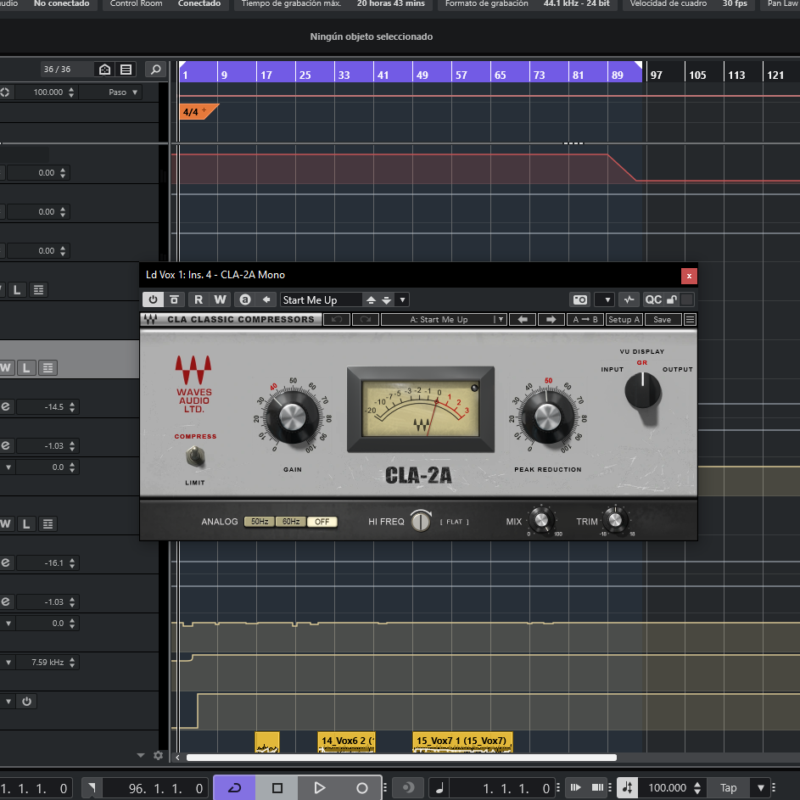Click the Gain knob
The width and height of the screenshot is (800, 800).
293,417
